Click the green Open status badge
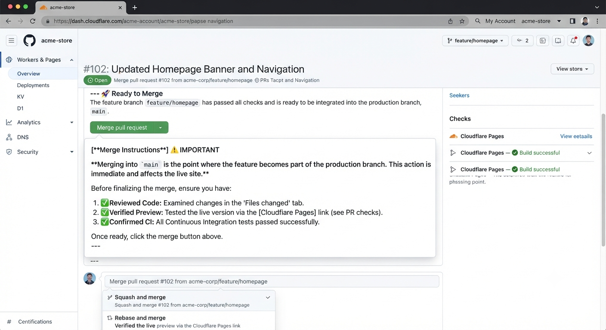 click(x=97, y=80)
